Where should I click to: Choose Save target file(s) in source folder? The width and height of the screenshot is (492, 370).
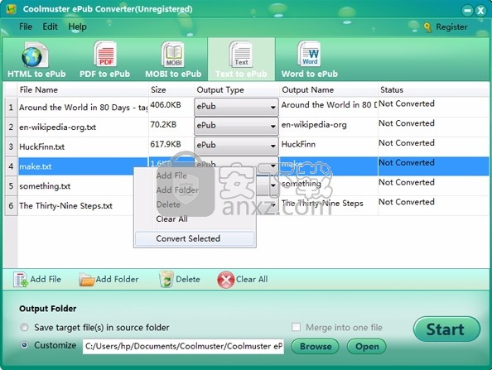point(24,327)
